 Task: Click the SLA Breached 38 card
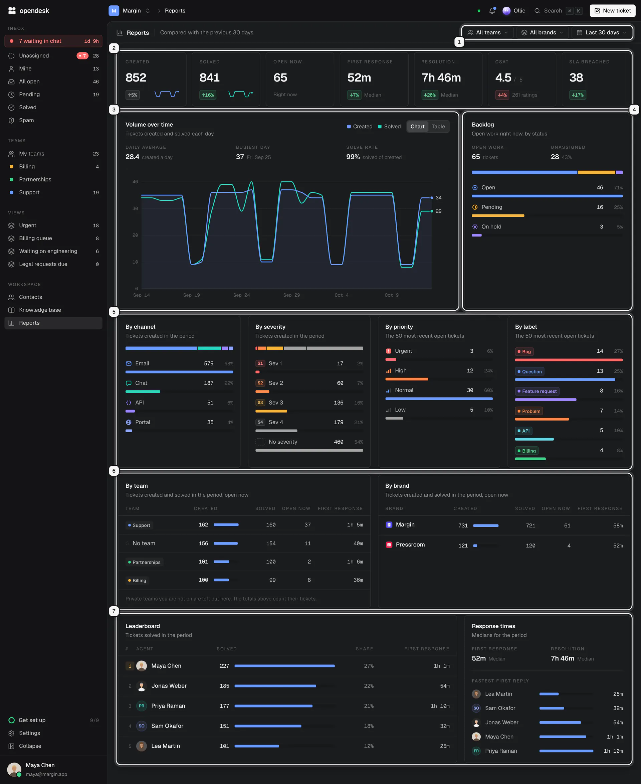[596, 80]
